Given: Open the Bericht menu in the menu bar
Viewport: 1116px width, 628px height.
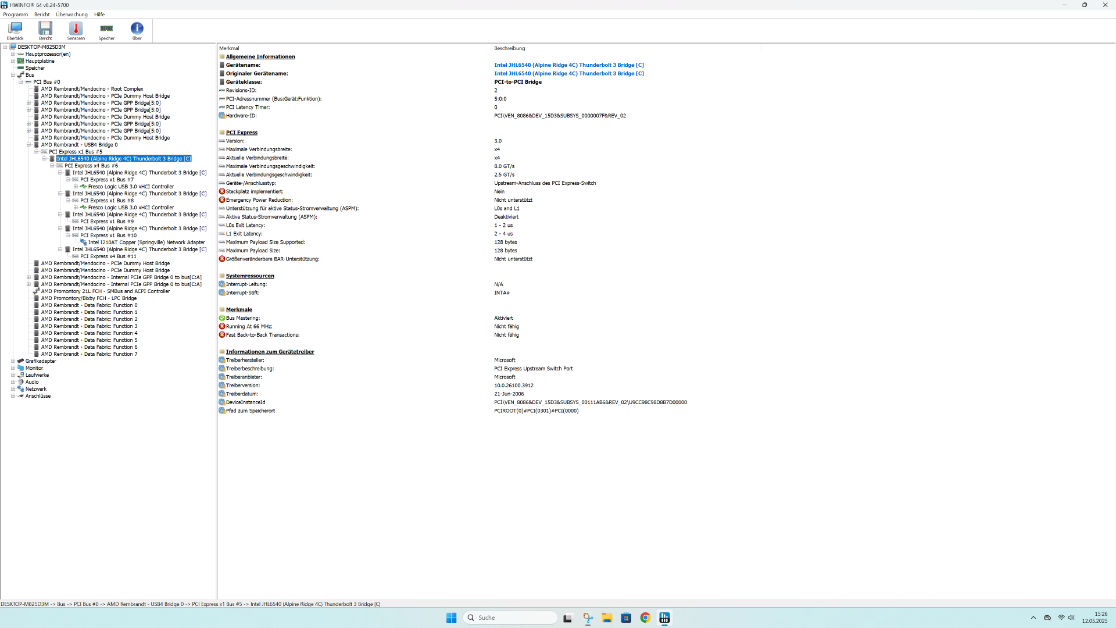Looking at the screenshot, I should 42,15.
